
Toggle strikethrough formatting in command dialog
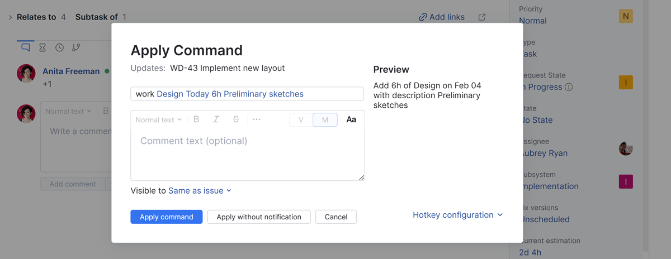pyautogui.click(x=236, y=119)
